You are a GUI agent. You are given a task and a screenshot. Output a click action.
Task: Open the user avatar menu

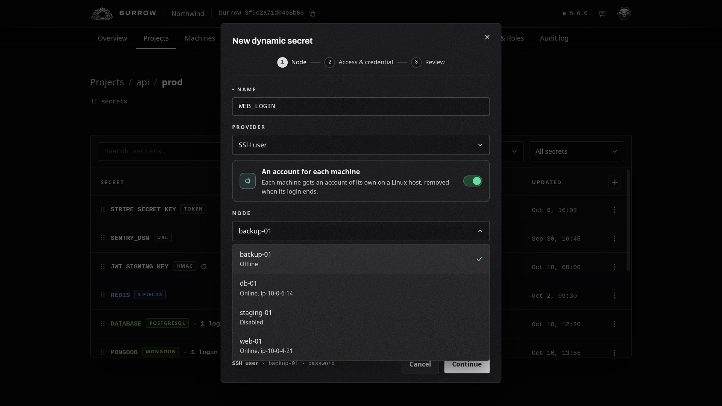(624, 13)
